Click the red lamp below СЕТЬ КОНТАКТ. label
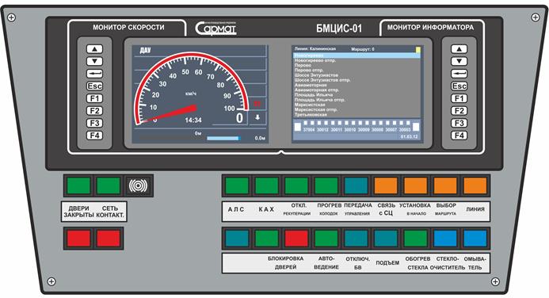This screenshot has width=549, height=298. pos(109,239)
